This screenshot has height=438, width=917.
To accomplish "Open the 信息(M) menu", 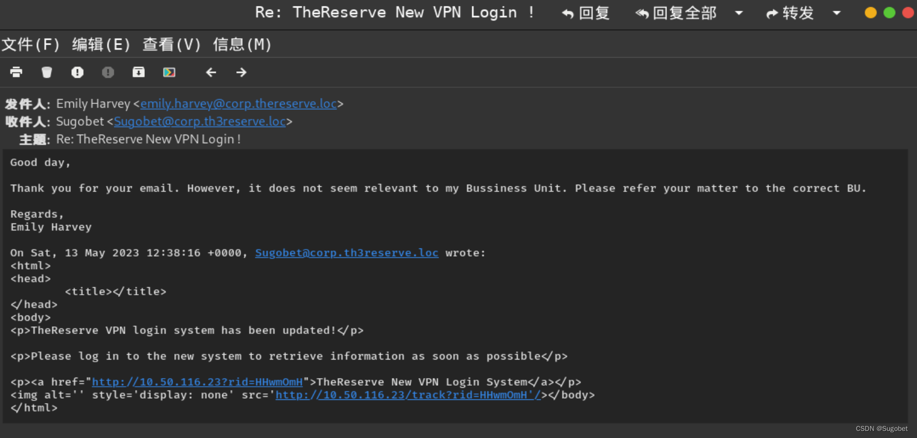I will point(242,45).
